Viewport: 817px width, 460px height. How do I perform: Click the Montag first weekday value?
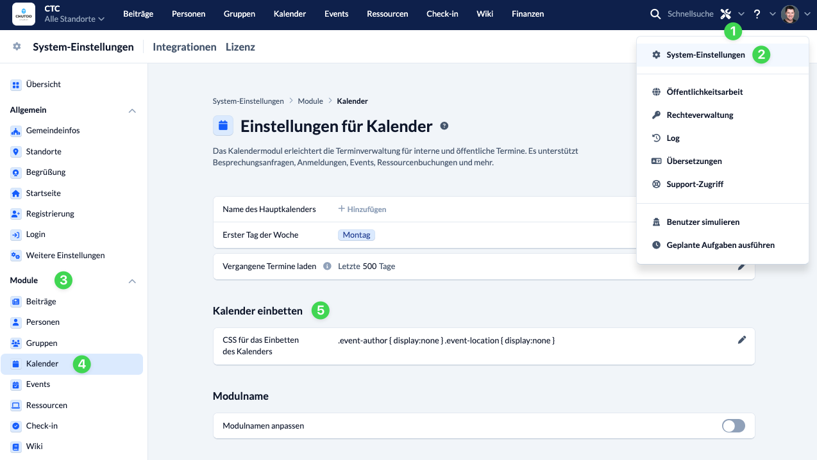357,235
